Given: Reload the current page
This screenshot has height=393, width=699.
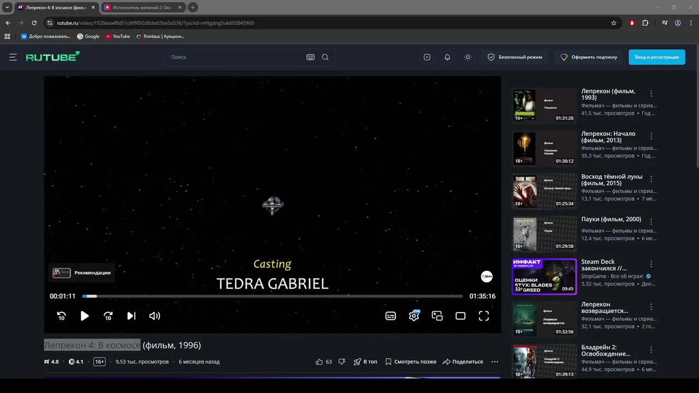Looking at the screenshot, I should point(34,23).
